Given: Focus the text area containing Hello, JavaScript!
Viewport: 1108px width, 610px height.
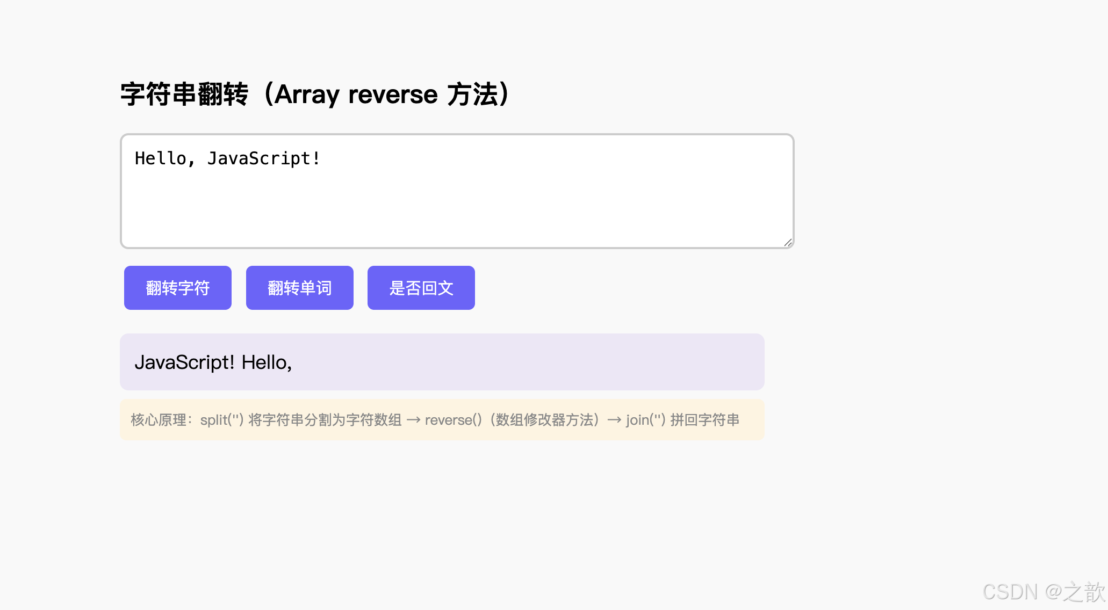Looking at the screenshot, I should (x=457, y=191).
